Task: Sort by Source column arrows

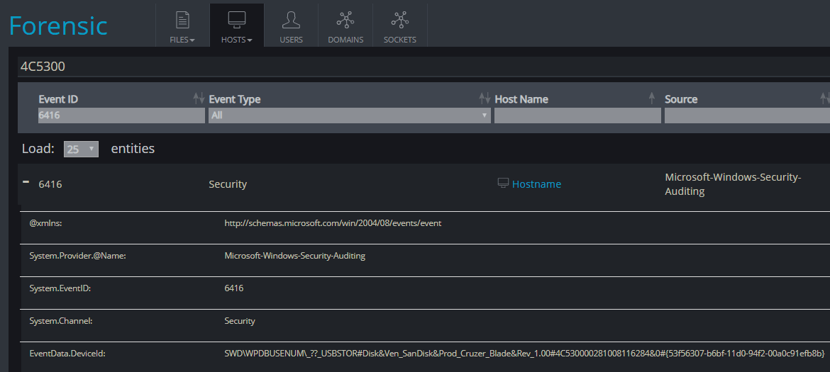Action: [x=825, y=98]
